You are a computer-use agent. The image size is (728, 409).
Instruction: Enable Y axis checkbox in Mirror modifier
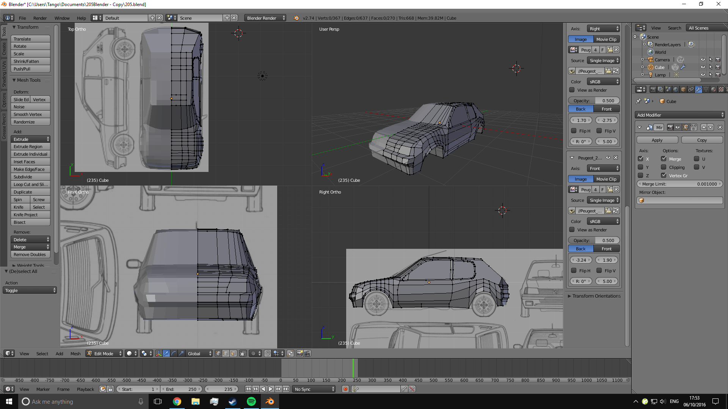coord(641,167)
